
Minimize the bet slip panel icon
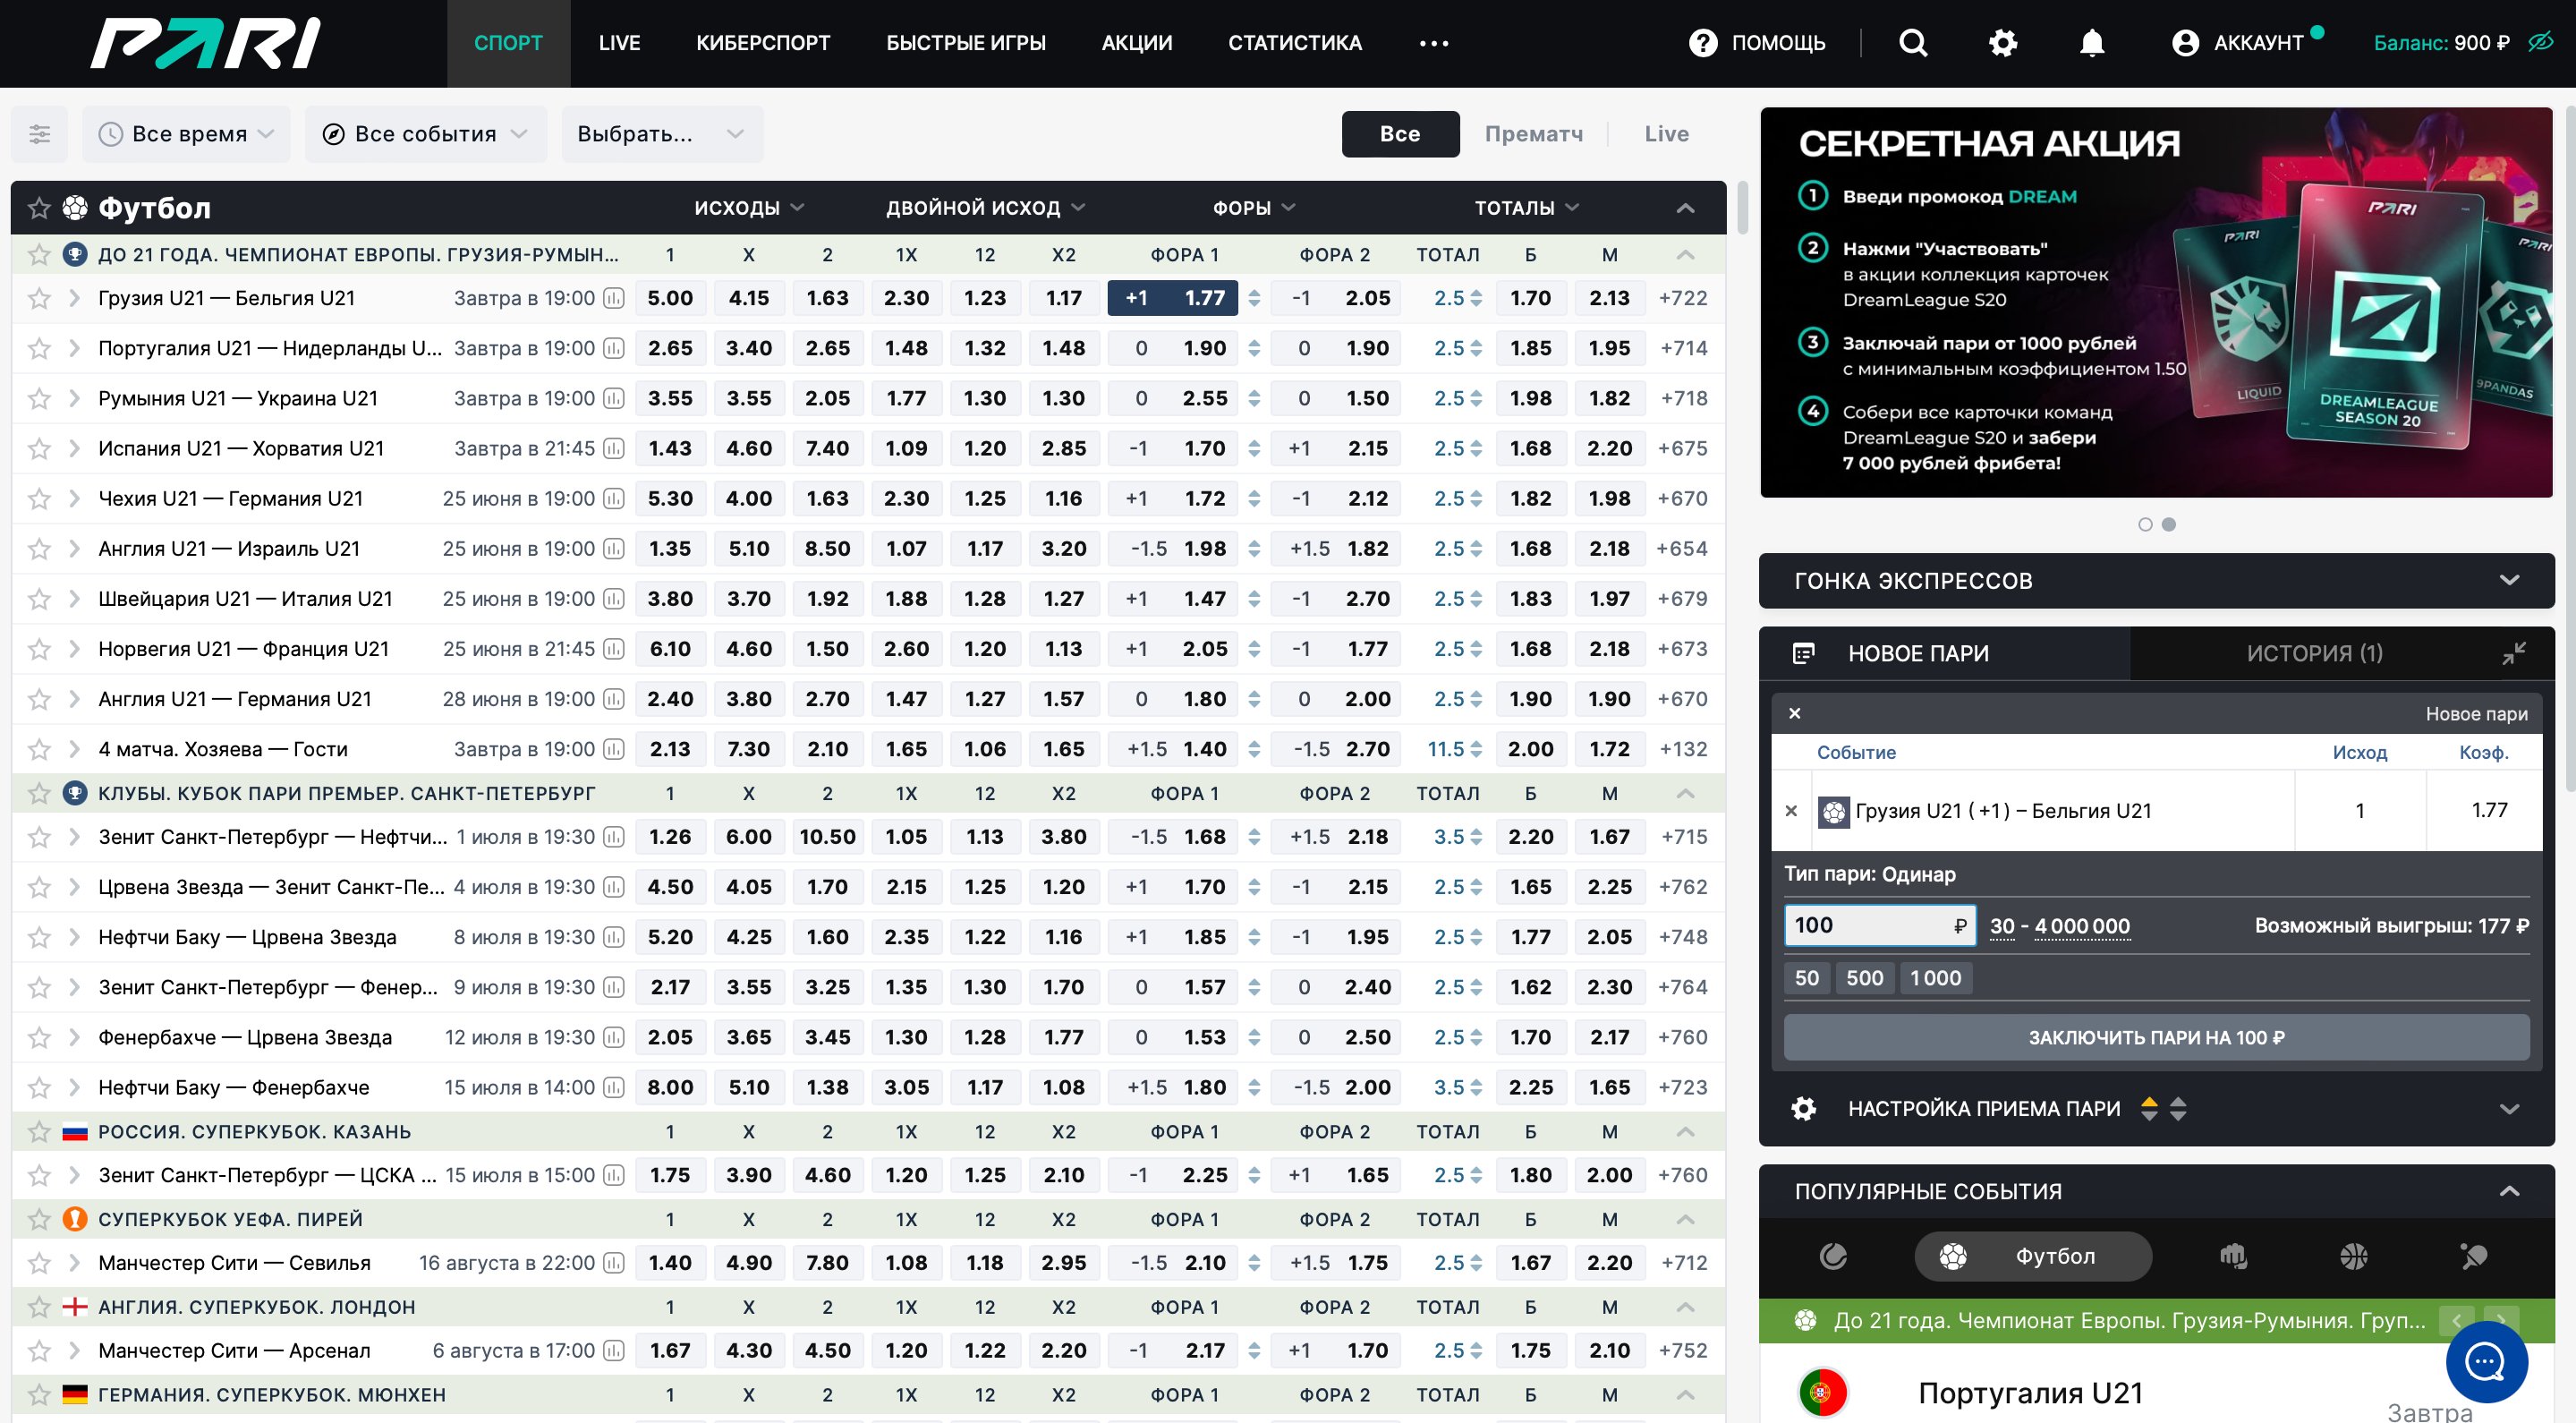[x=2513, y=653]
